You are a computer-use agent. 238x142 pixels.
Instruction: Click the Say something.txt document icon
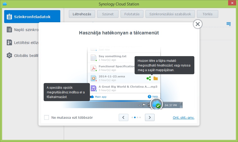tap(94, 58)
